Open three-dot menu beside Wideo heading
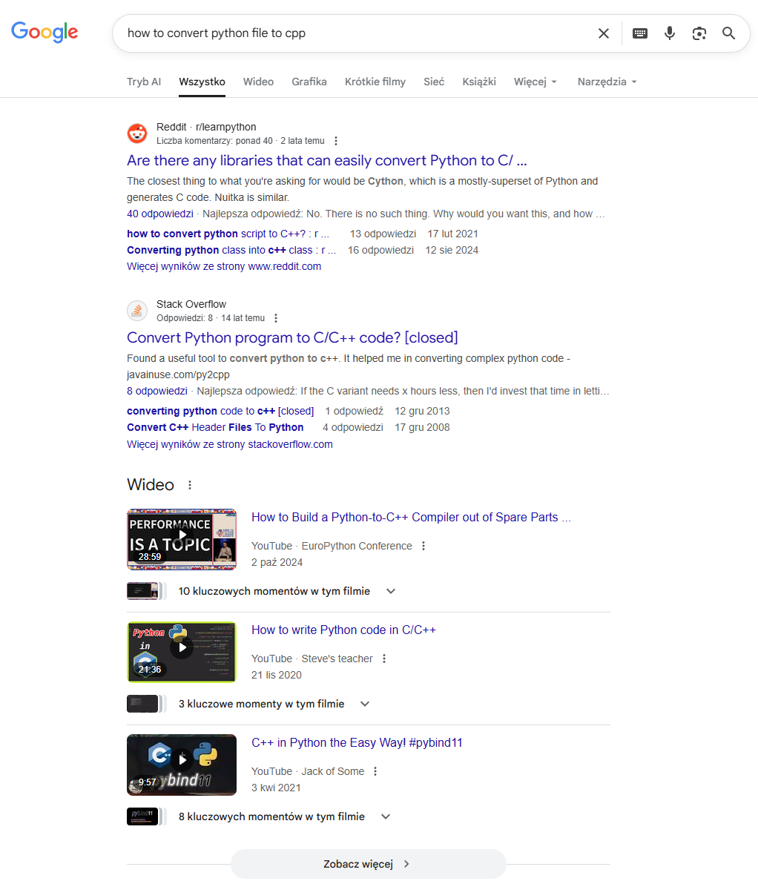Screen dimensions: 758x881 click(x=190, y=485)
